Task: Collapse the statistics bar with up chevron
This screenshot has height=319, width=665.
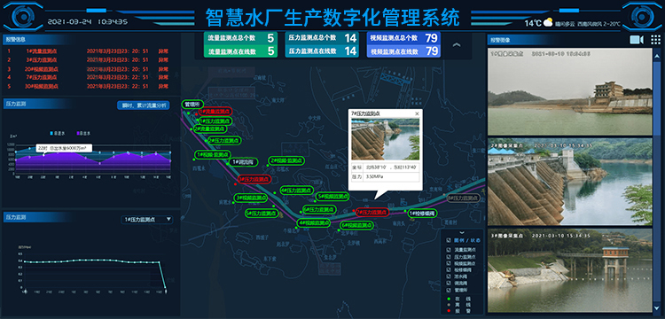Action: [457, 45]
